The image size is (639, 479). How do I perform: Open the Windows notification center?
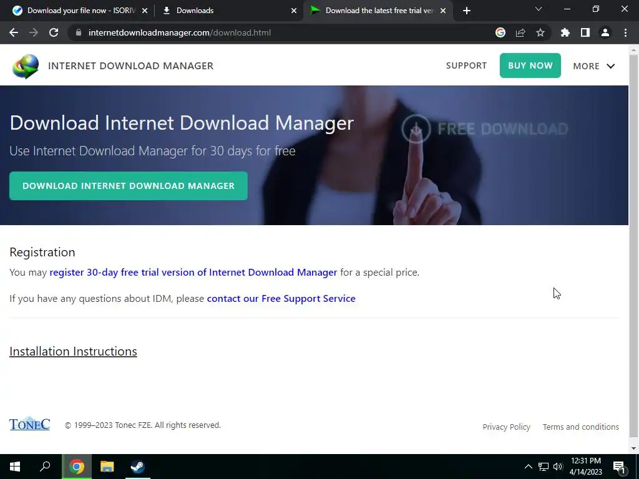click(x=619, y=467)
